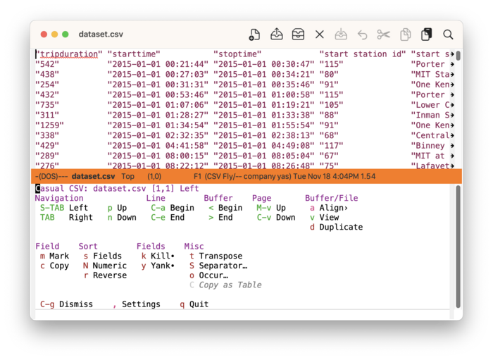Choose N Numeric sort command
The height and width of the screenshot is (360, 493).
click(105, 266)
